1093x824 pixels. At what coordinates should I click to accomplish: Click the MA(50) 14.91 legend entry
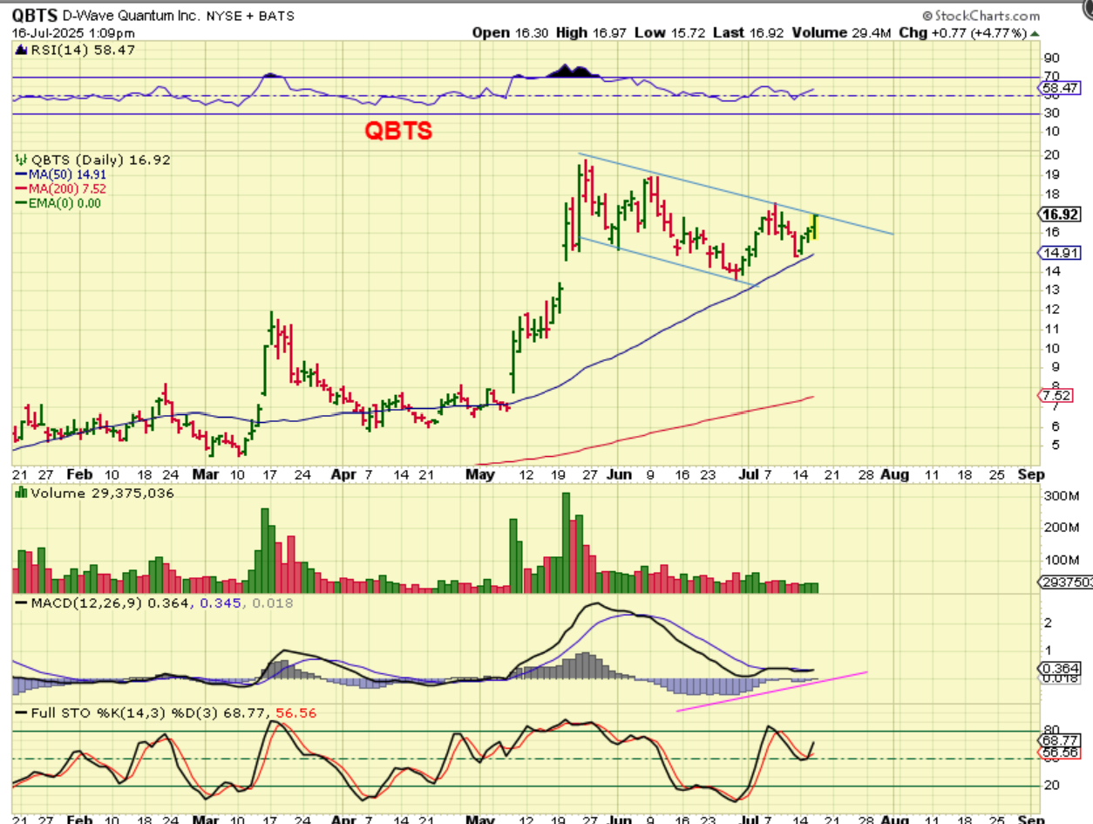tap(61, 174)
